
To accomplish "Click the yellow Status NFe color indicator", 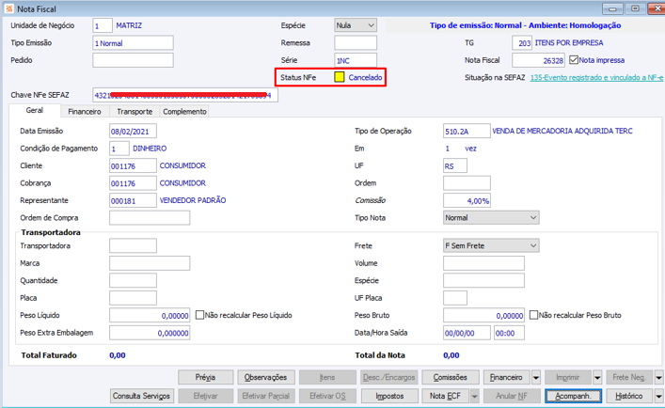I will 340,77.
